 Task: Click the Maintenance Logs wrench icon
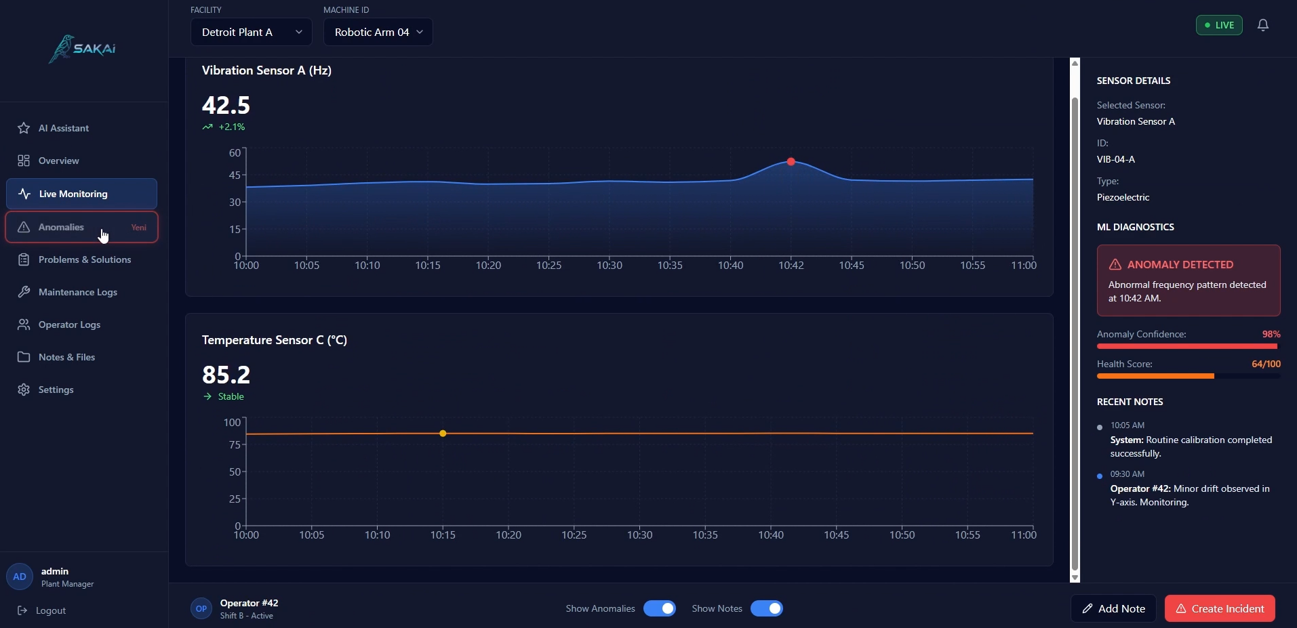pyautogui.click(x=24, y=292)
